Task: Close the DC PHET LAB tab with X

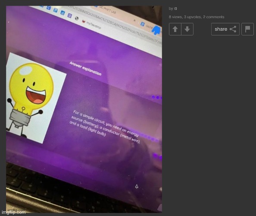Action: (134, 20)
